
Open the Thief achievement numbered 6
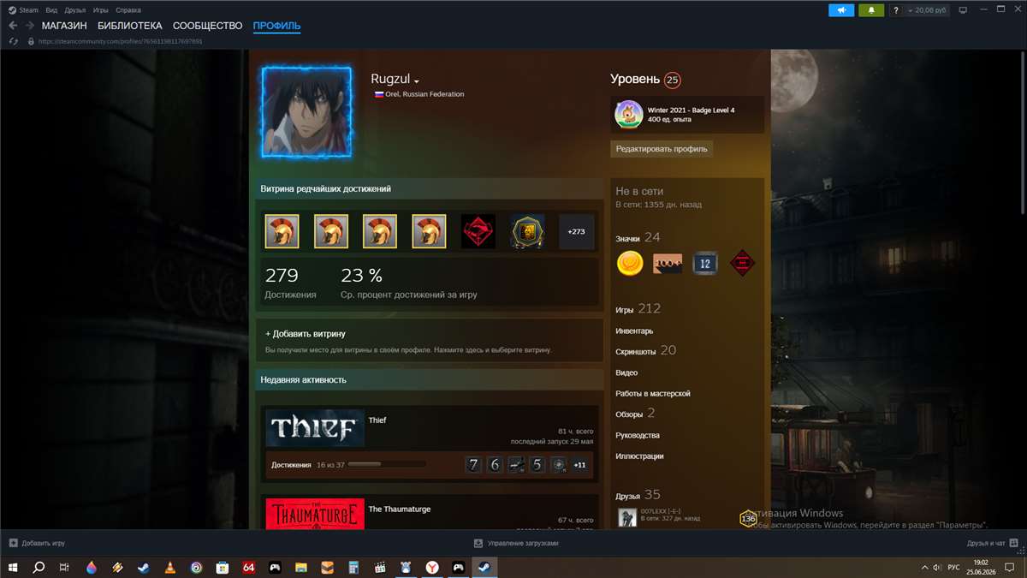coord(495,465)
